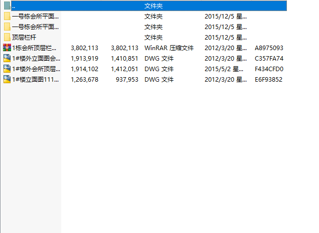Click the size value 1,913,919
This screenshot has width=319, height=233.
[x=85, y=59]
